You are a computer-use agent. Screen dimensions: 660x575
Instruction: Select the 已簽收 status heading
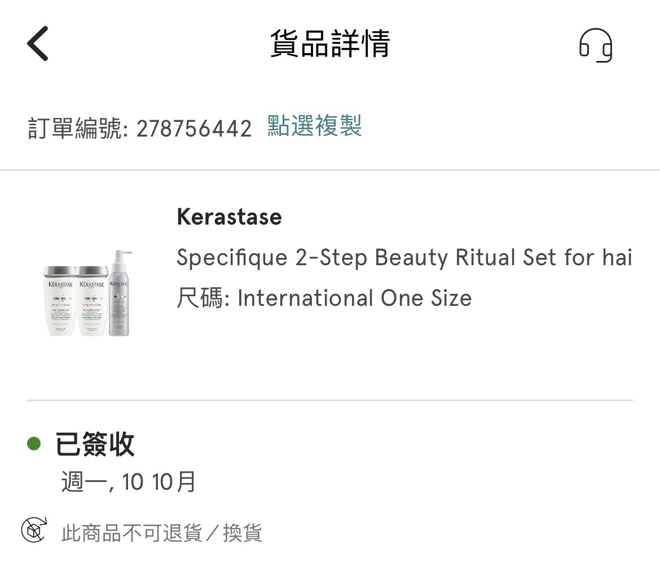tap(94, 445)
